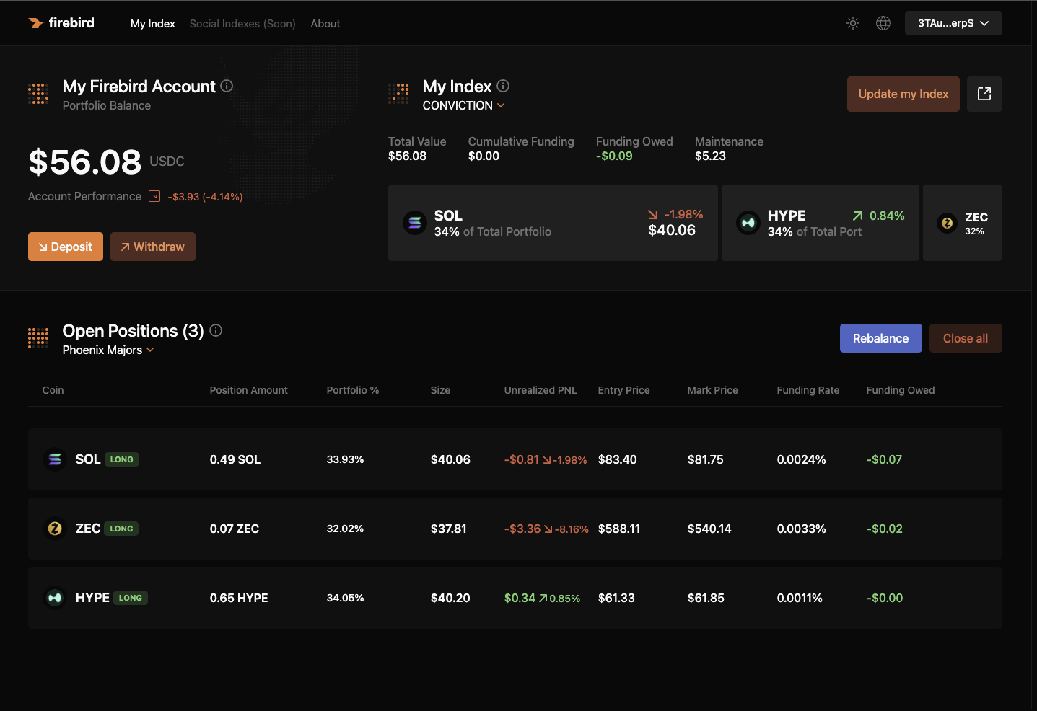Image resolution: width=1037 pixels, height=711 pixels.
Task: Click My Firebird Account dotted grid icon
Action: (38, 94)
